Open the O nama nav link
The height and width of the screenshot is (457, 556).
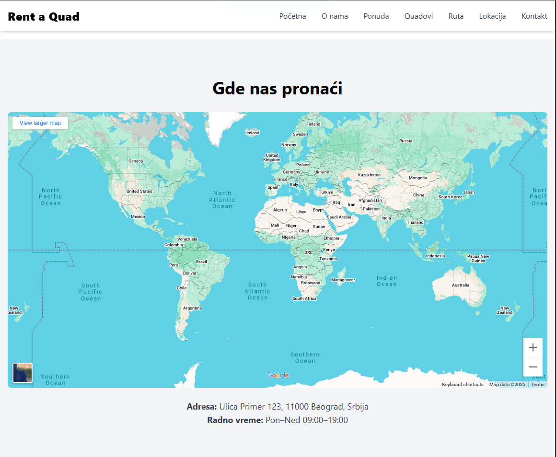(x=335, y=16)
